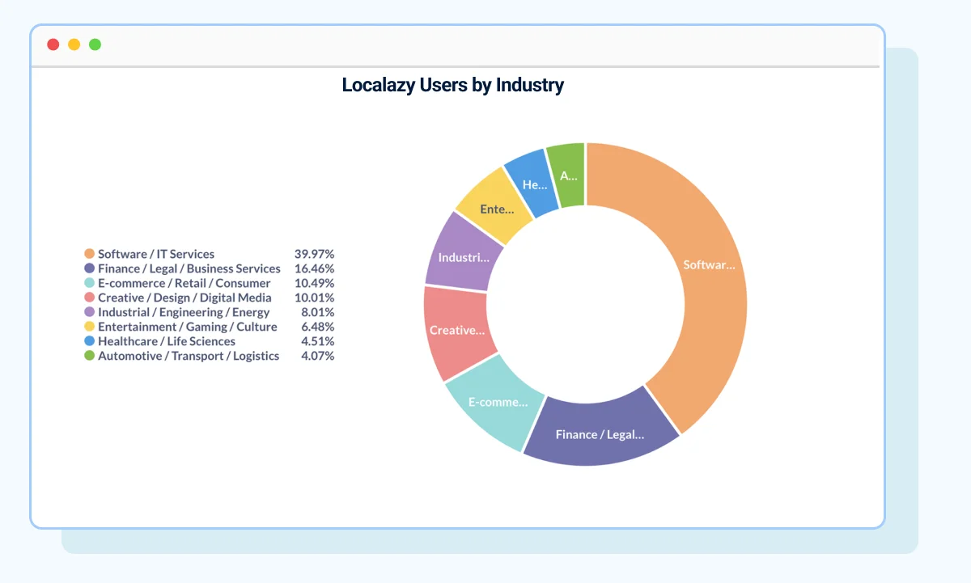Click the Software / IT Services legend label
Image resolution: width=971 pixels, height=583 pixels.
(x=156, y=254)
